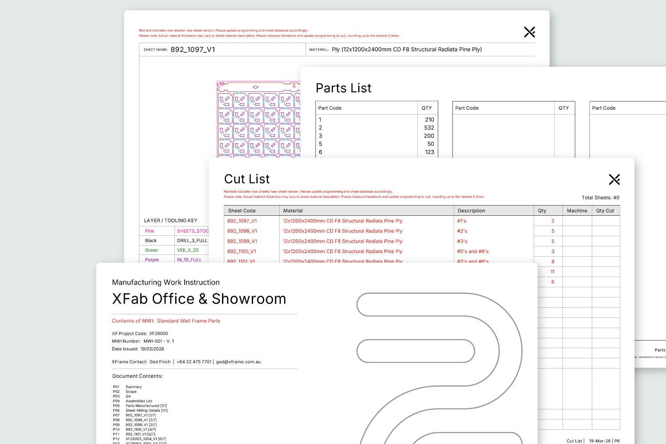Select the "Cut List" page heading
The height and width of the screenshot is (444, 666).
(x=247, y=179)
